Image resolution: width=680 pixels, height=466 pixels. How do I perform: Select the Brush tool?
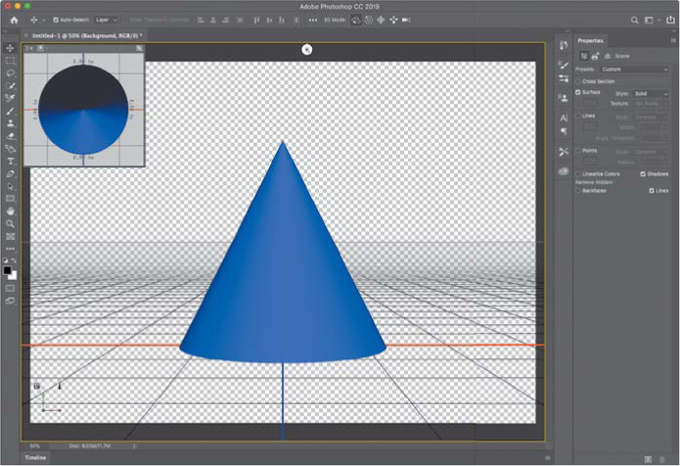11,111
